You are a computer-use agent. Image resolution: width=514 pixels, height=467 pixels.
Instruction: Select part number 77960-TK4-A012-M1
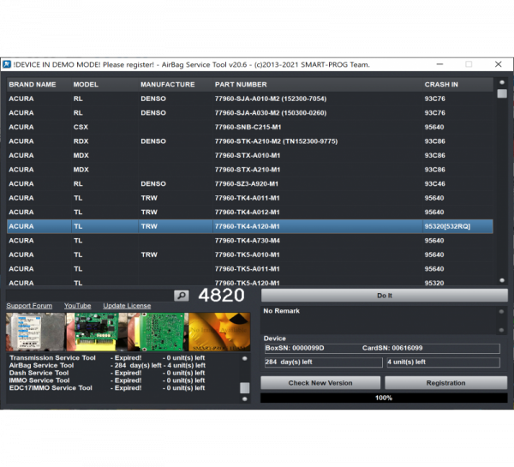248,213
